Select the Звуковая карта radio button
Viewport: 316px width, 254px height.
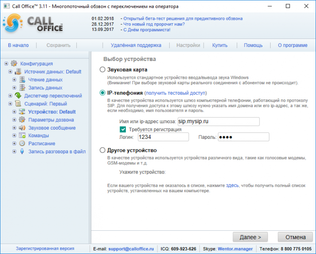click(x=102, y=69)
